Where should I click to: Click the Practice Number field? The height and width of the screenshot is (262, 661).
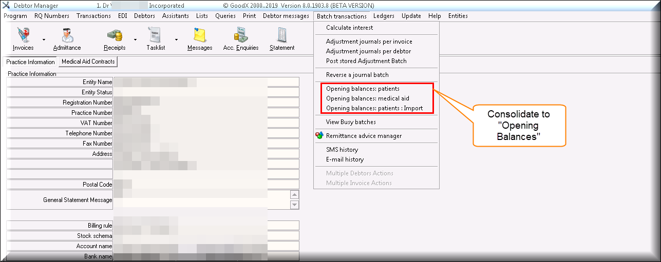click(206, 113)
